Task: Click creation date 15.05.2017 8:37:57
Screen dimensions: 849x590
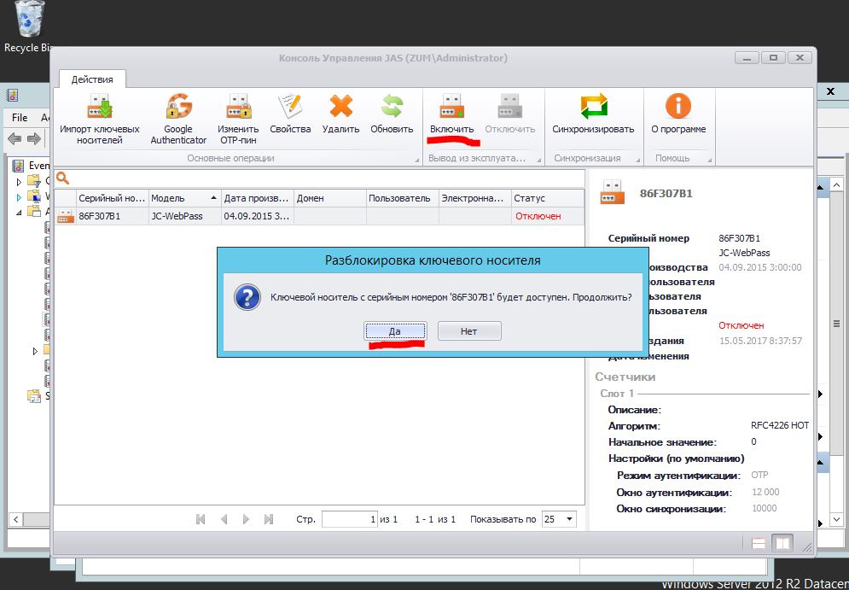Action: coord(760,341)
